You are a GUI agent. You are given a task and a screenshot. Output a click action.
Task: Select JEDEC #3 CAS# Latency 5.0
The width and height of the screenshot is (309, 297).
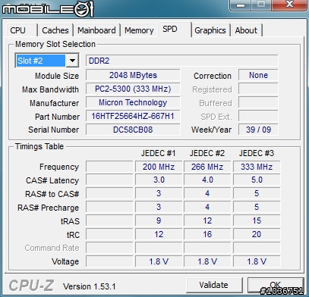point(257,180)
